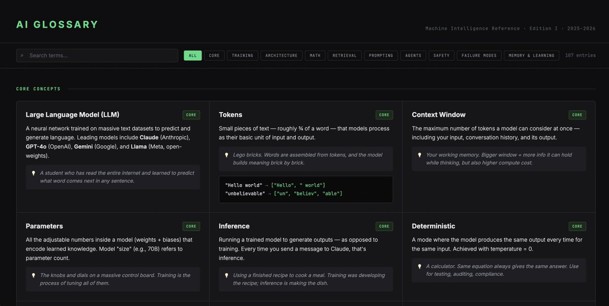Click the student who read the internet analogy
Screen dimensions: 609x306
pyautogui.click(x=113, y=177)
